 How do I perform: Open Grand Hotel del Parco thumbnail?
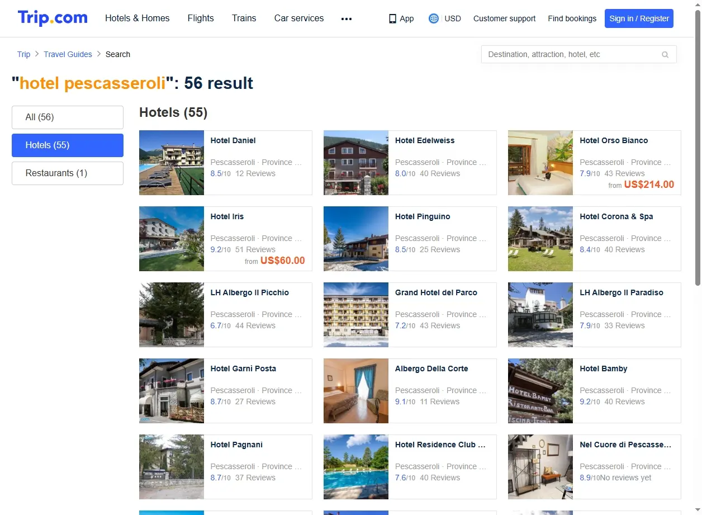pos(356,315)
